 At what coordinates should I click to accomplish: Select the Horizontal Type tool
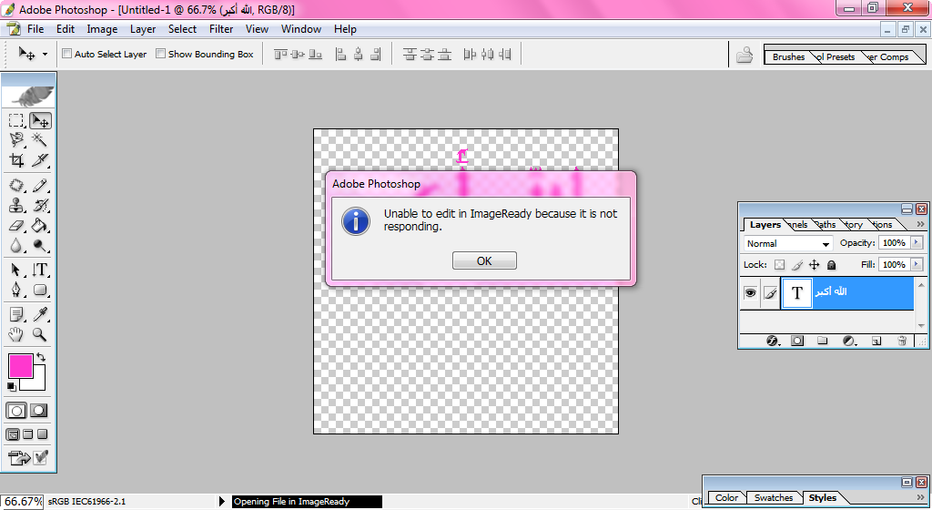click(x=40, y=270)
